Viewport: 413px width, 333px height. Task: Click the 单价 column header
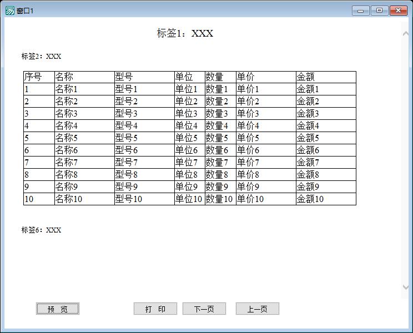[x=266, y=77]
